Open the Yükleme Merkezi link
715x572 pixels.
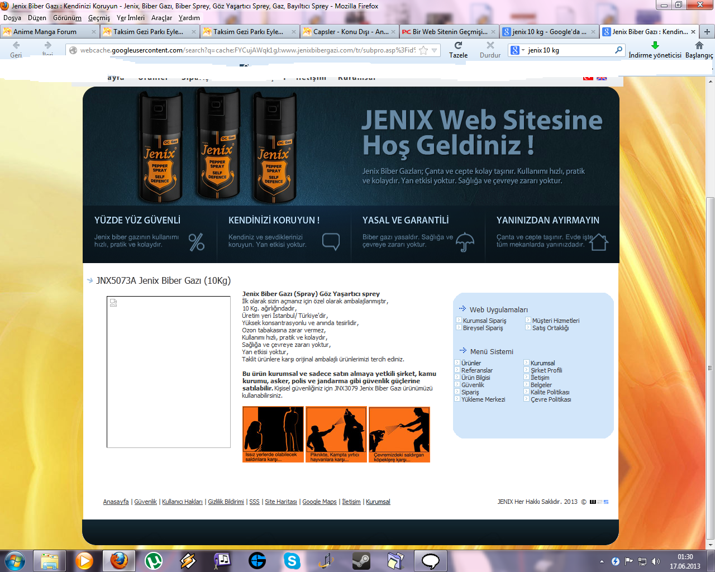click(x=483, y=399)
